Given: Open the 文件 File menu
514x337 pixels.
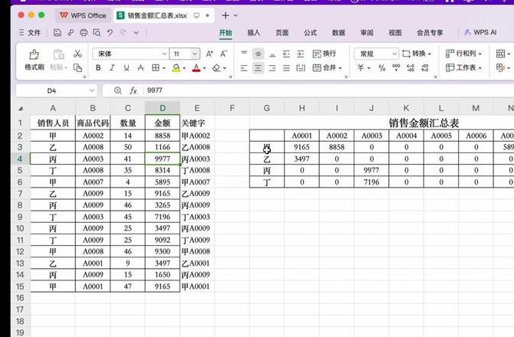Looking at the screenshot, I should tap(30, 33).
